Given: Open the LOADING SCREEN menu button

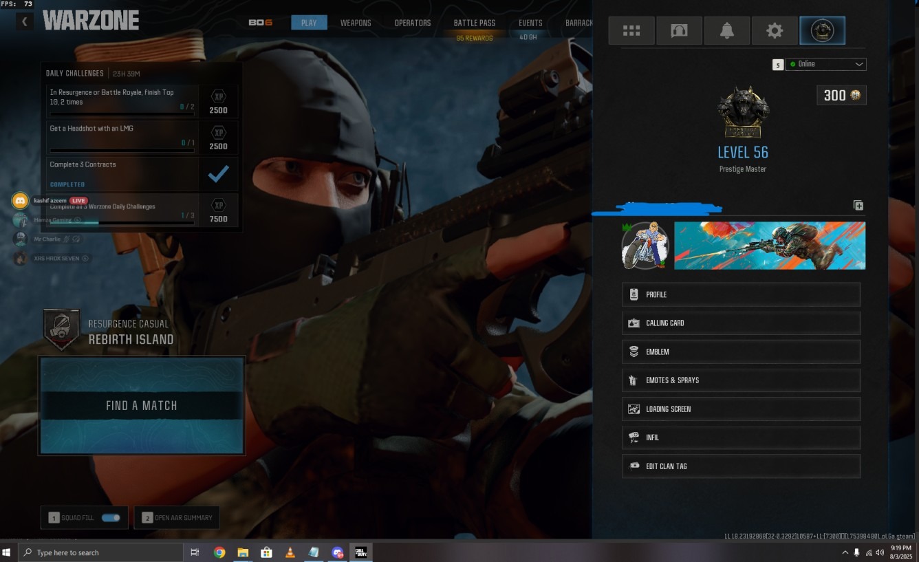Looking at the screenshot, I should [x=741, y=409].
